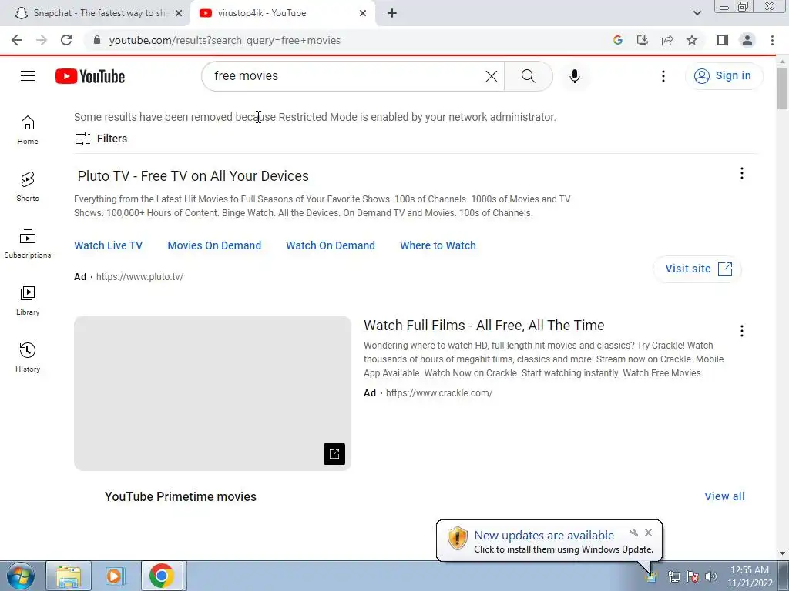
Task: Open the Filters options
Action: click(101, 139)
